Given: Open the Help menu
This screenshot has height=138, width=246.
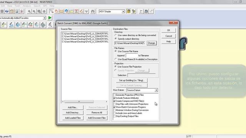Looking at the screenshot, I should pos(52,6).
